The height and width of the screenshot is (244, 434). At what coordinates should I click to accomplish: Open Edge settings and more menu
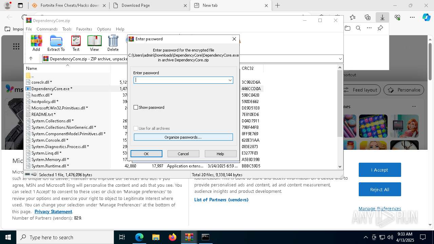tap(412, 17)
